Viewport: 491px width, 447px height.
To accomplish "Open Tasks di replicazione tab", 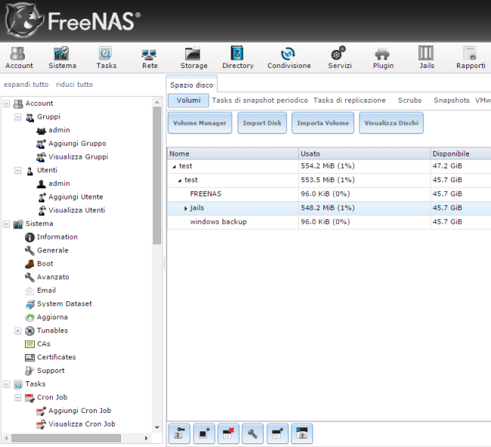I will [x=349, y=100].
